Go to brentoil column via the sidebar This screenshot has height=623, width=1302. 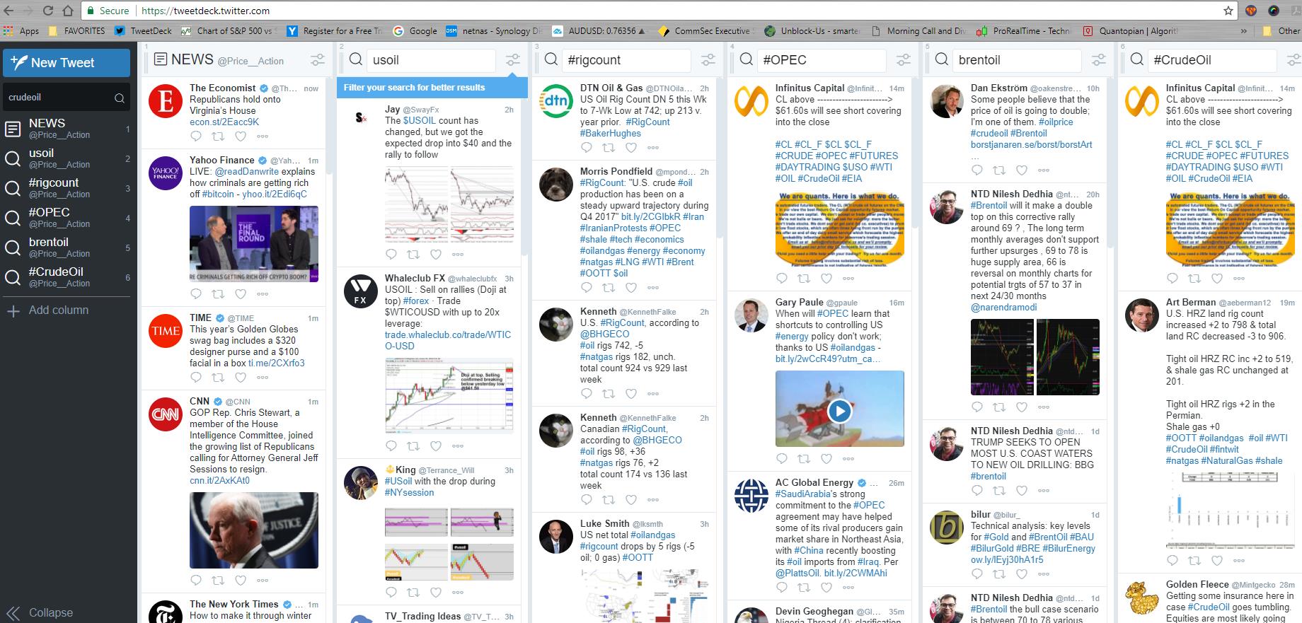tap(67, 248)
